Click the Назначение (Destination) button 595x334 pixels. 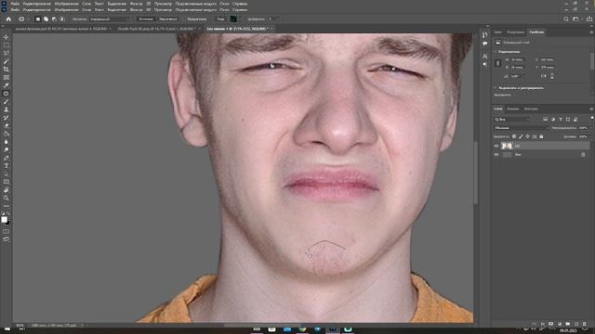click(x=167, y=19)
